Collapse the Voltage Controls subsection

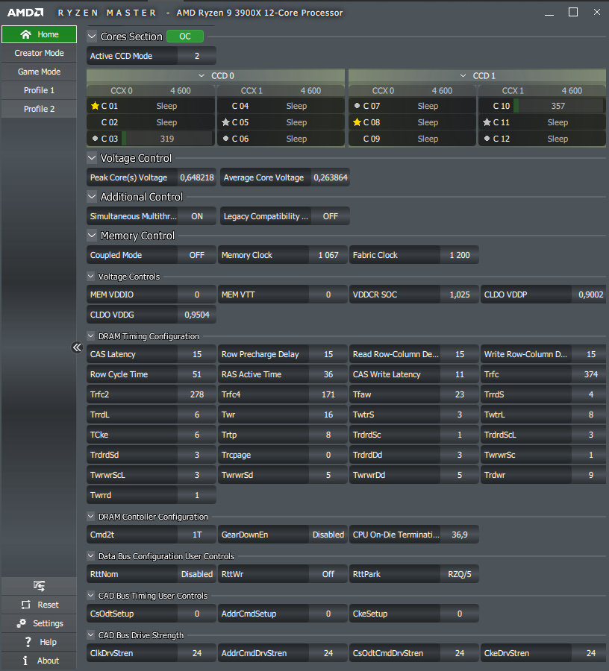(x=91, y=277)
